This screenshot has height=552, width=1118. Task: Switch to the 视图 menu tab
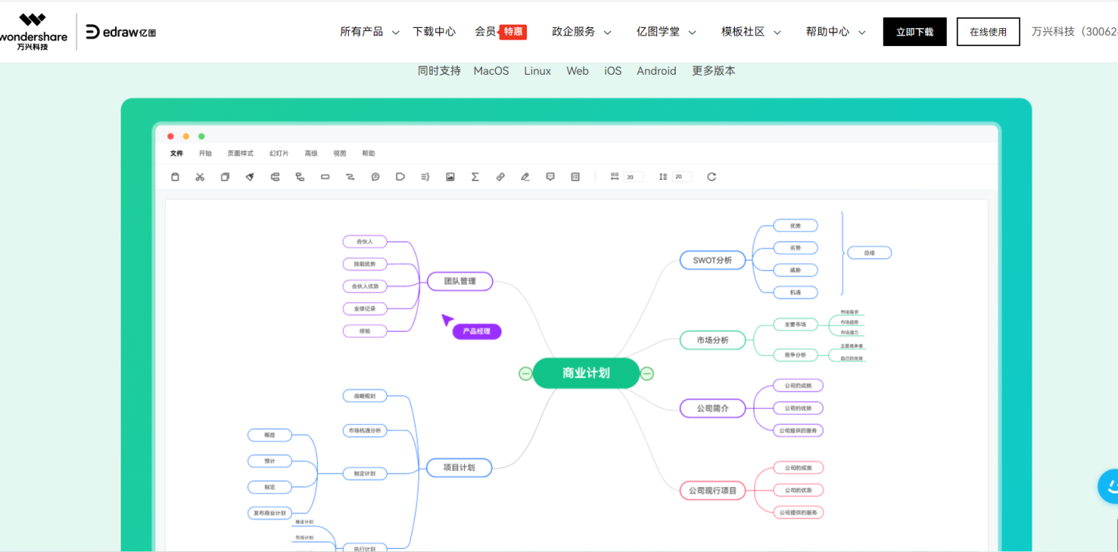(339, 153)
